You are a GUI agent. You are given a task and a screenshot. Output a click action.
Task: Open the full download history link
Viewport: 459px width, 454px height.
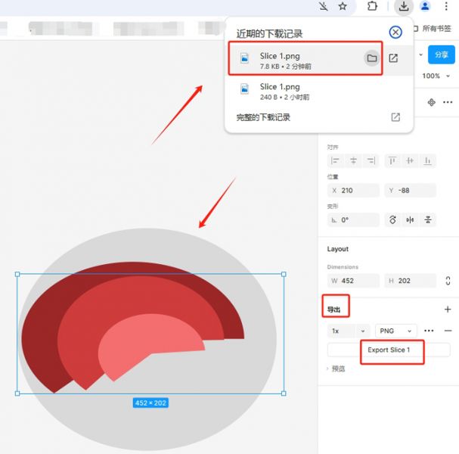click(263, 117)
